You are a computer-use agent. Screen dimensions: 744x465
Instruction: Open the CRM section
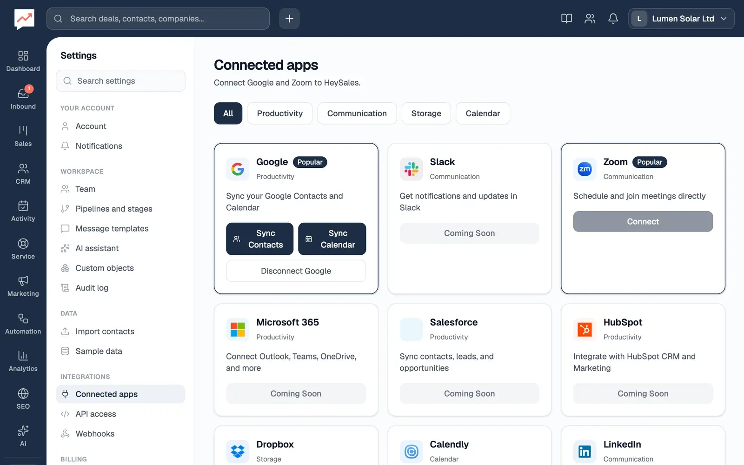(x=23, y=174)
